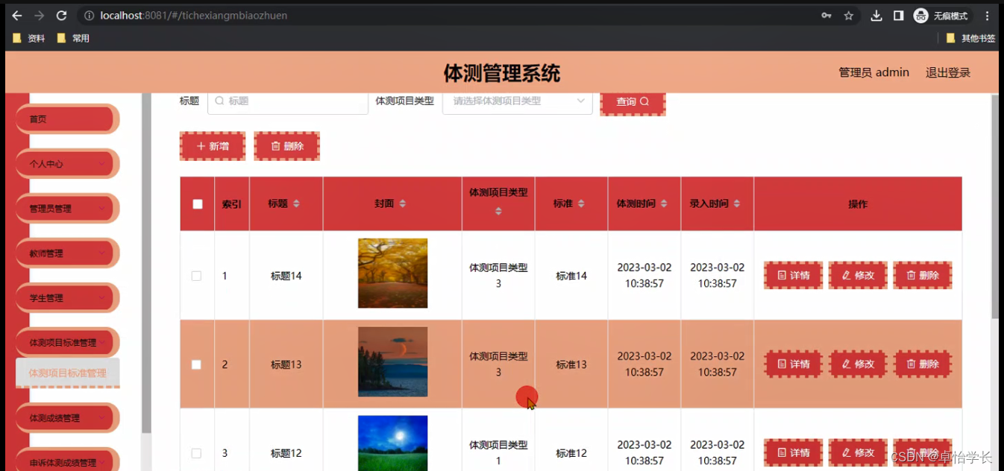Click the 标准14 table cell
Screen dimensions: 1004x471
[x=571, y=276]
